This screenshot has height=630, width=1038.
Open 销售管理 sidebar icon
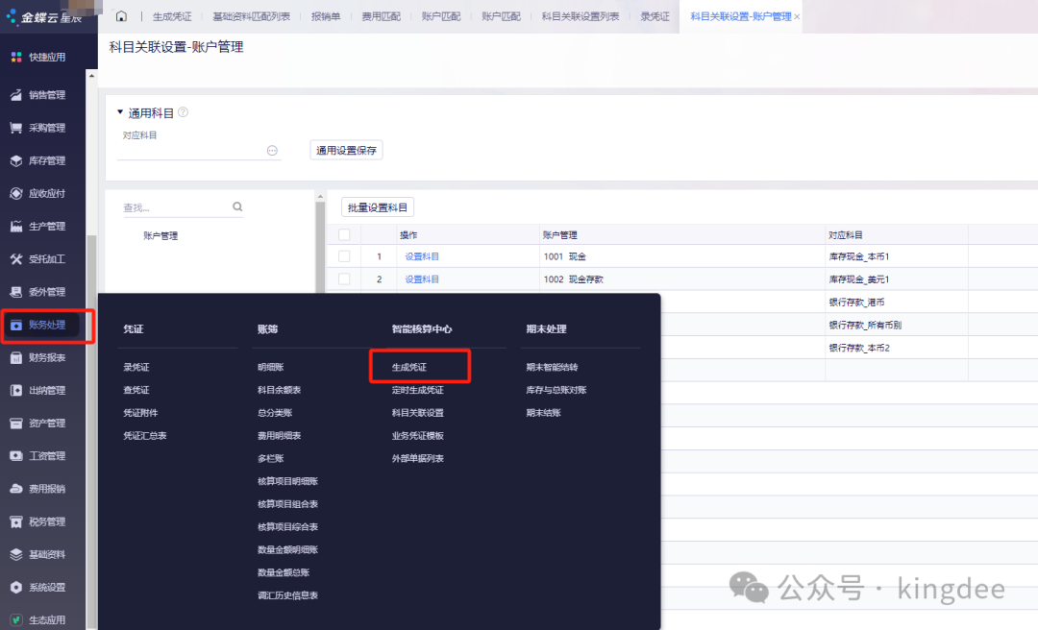click(16, 95)
